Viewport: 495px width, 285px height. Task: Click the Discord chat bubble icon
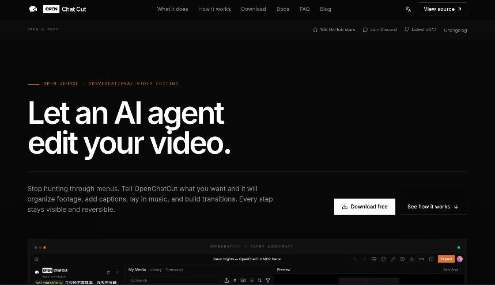[365, 29]
